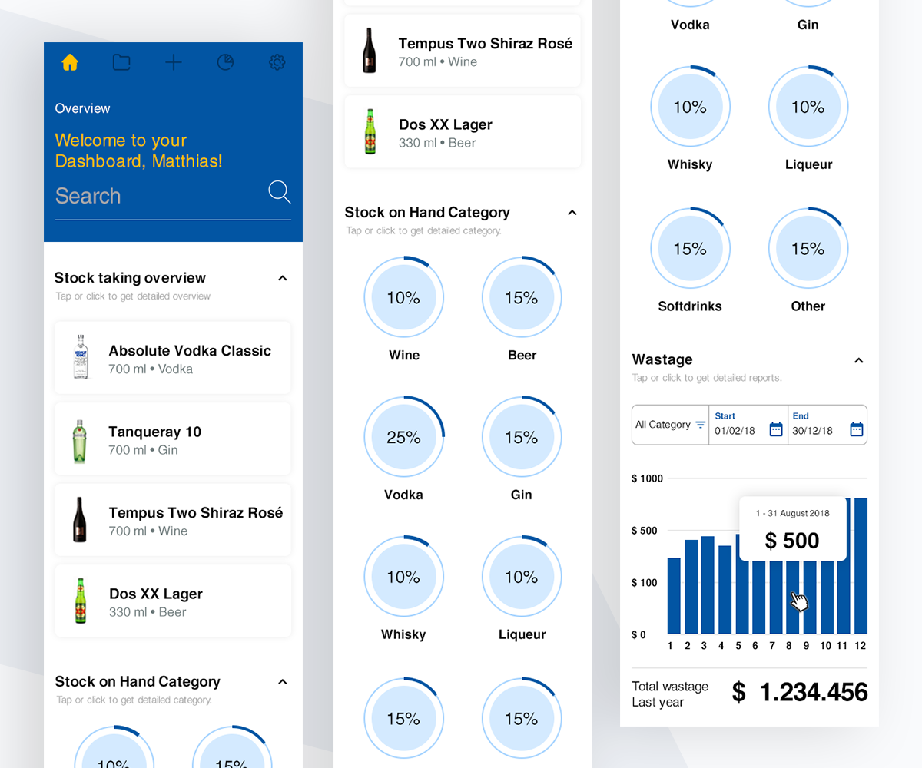Screen dimensions: 922x768
Task: Open the End date calendar icon
Action: (856, 430)
